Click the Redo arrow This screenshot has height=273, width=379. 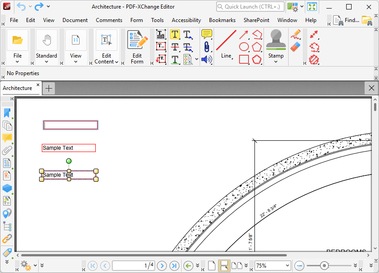pyautogui.click(x=39, y=7)
